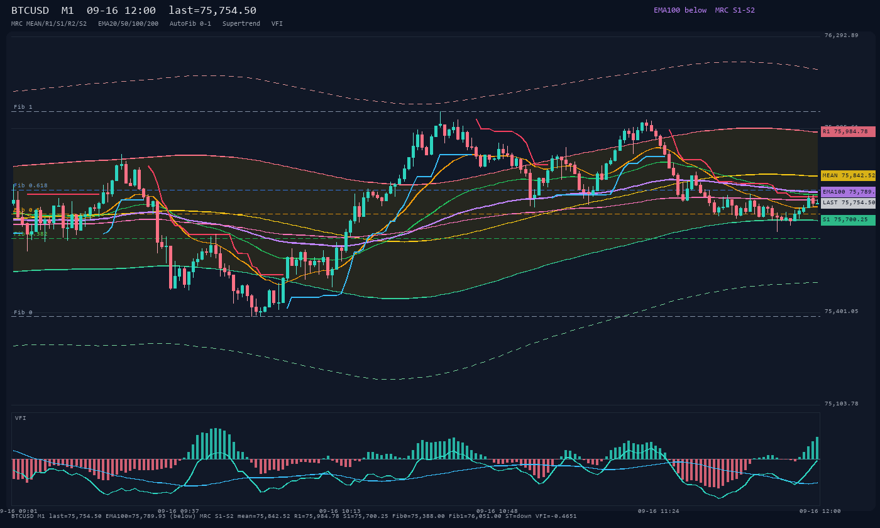Viewport: 880px width, 528px height.
Task: Click time label 09-16 09:37
Action: (x=179, y=511)
